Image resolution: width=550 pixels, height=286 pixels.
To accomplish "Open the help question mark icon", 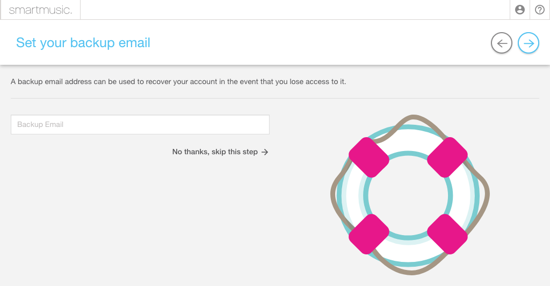I will click(539, 10).
